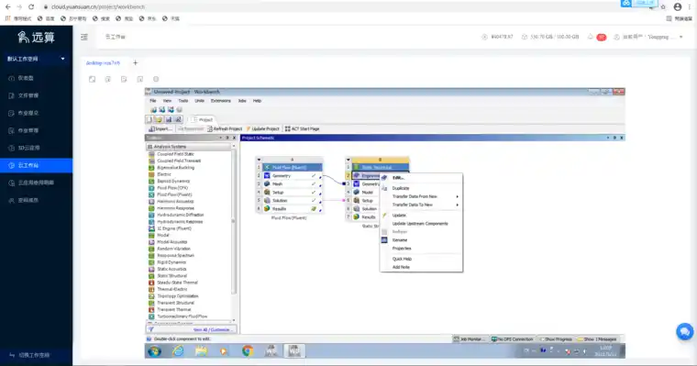Open the blue chat support bubble

tap(684, 332)
